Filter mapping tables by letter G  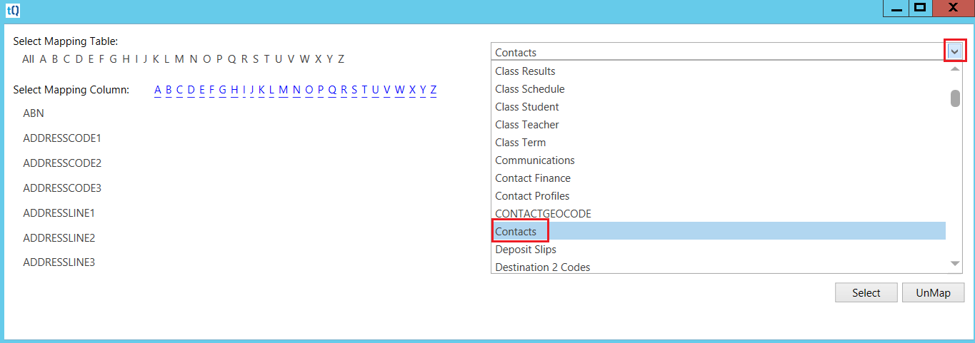pyautogui.click(x=113, y=59)
